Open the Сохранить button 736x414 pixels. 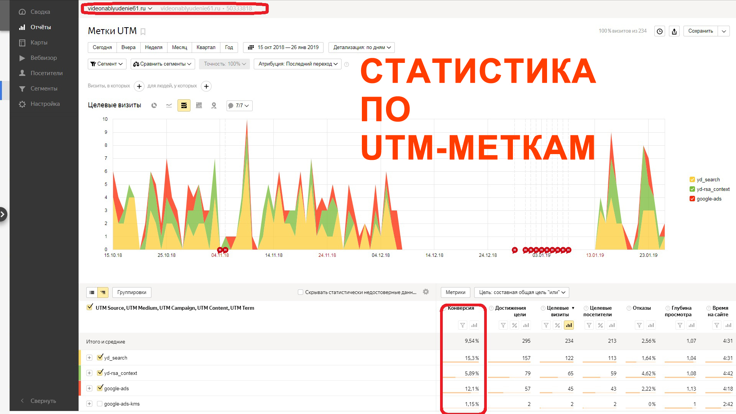coord(701,31)
